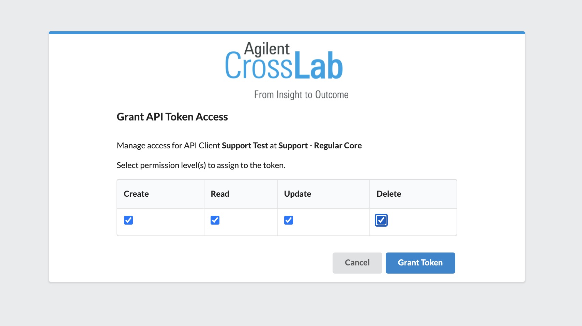582x326 pixels.
Task: Select the Update column header
Action: pos(297,194)
